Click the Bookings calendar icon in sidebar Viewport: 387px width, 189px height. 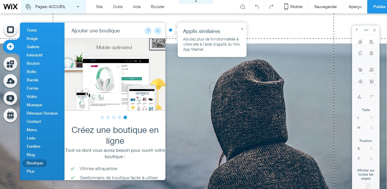click(x=11, y=116)
